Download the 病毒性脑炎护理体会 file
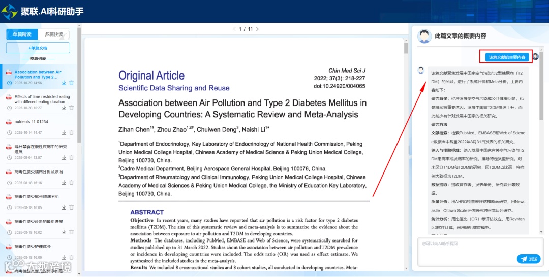 click(64, 257)
